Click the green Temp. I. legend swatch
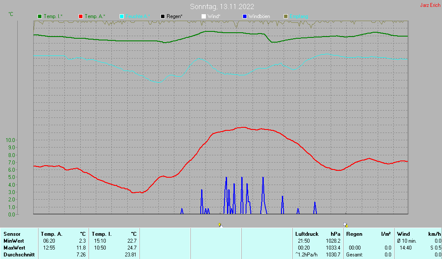This screenshot has width=442, height=259. [40, 17]
